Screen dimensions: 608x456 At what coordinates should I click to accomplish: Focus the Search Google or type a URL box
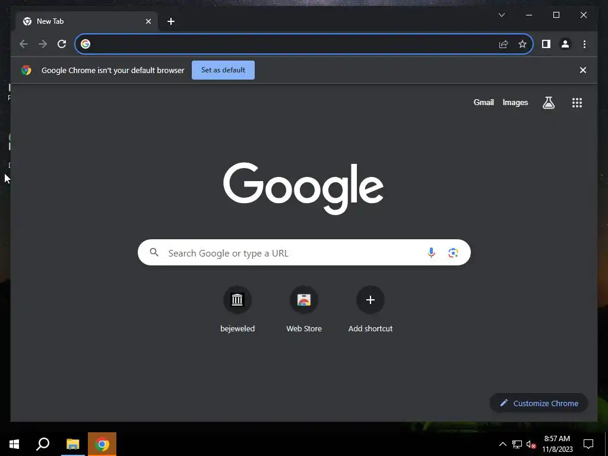coord(304,253)
